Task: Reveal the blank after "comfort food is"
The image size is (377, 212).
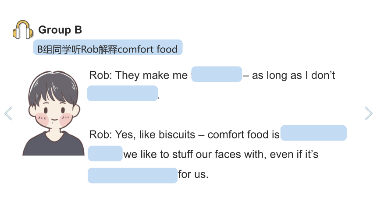Action: coord(313,133)
